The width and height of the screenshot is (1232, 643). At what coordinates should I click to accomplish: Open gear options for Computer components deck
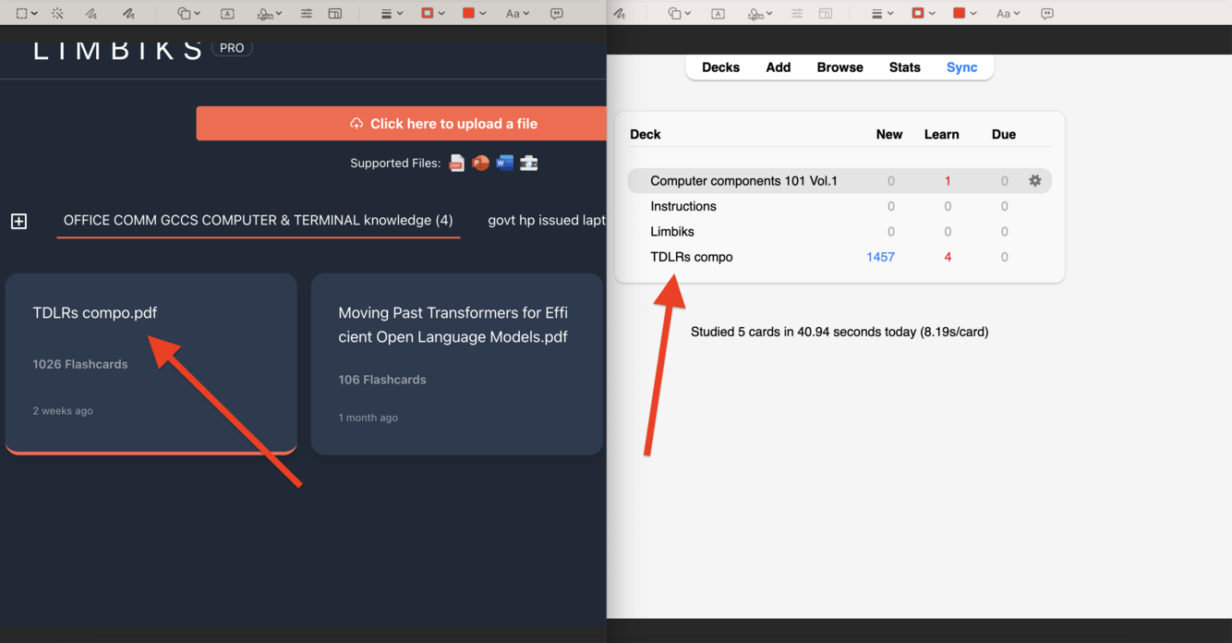tap(1035, 181)
